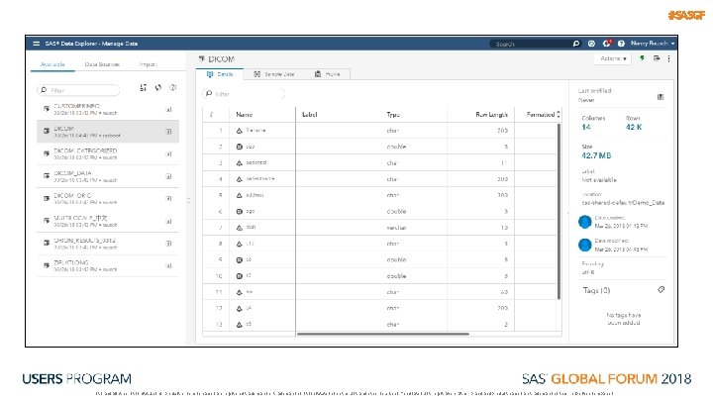Switch to the Data Sources tab

[102, 64]
